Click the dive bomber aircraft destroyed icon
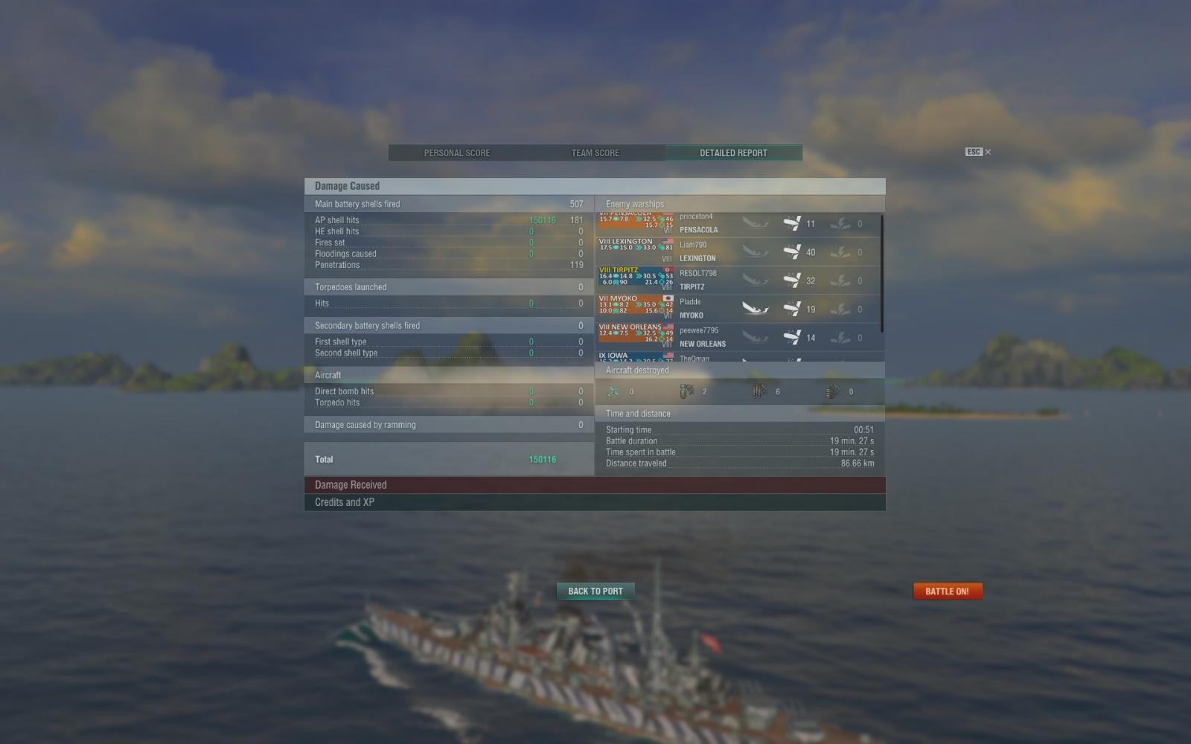The image size is (1191, 744). 687,391
